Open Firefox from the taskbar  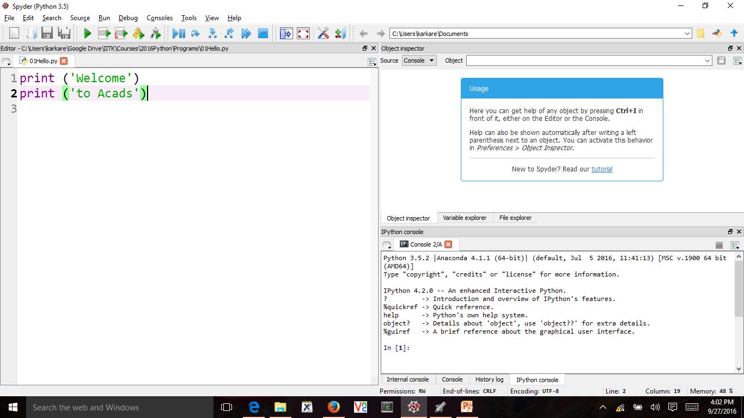pyautogui.click(x=333, y=407)
